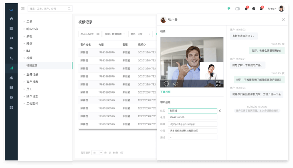Expand the 业务记录 menu section

(x=32, y=75)
